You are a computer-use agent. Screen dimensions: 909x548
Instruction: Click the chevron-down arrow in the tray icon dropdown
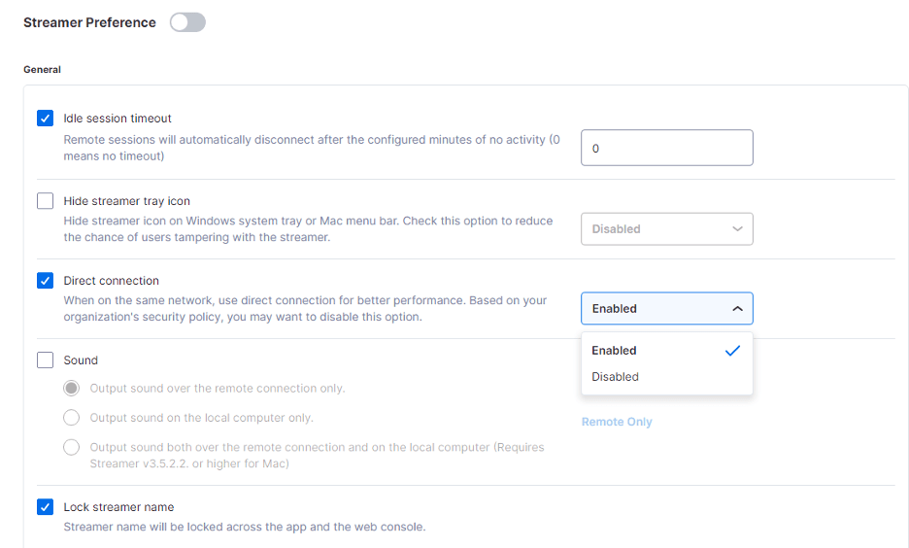point(737,229)
